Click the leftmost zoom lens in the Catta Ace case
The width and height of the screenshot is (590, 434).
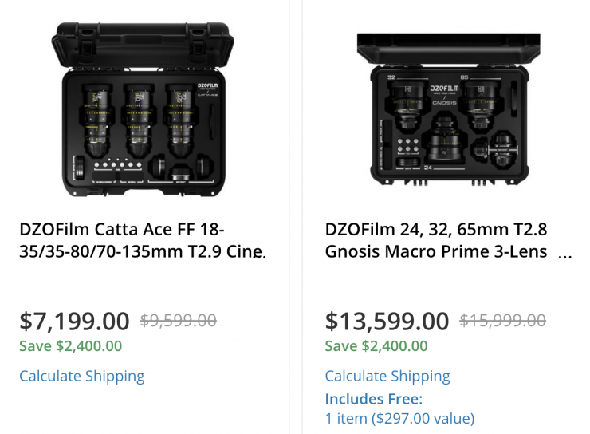point(94,120)
